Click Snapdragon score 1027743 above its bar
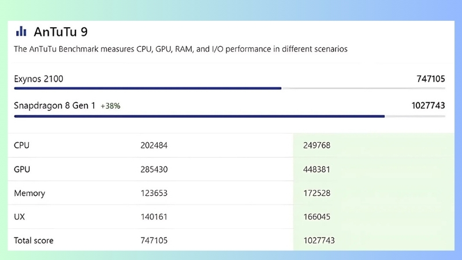Image resolution: width=462 pixels, height=260 pixels. pyautogui.click(x=428, y=106)
